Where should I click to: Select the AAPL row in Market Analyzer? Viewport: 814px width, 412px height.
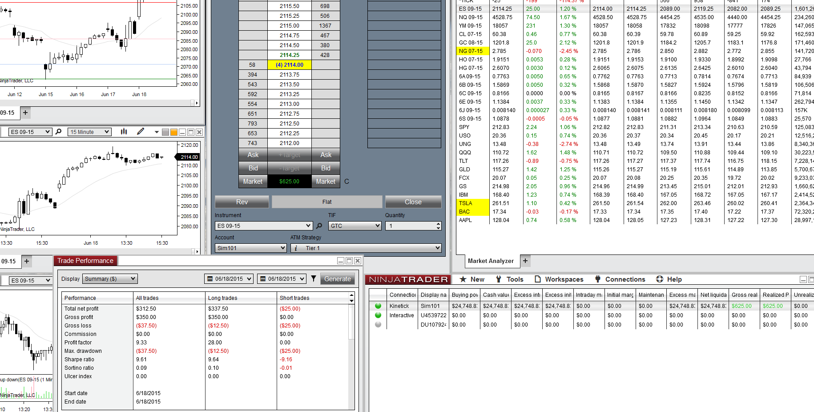pos(635,220)
